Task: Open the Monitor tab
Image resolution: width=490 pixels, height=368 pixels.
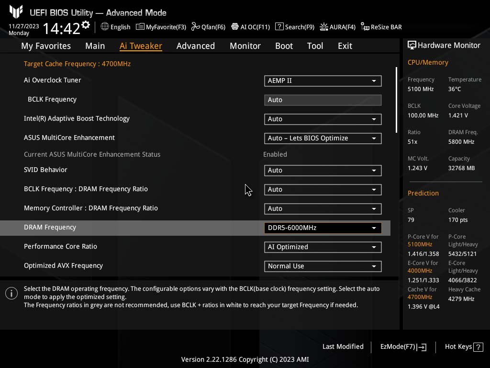Action: point(245,46)
